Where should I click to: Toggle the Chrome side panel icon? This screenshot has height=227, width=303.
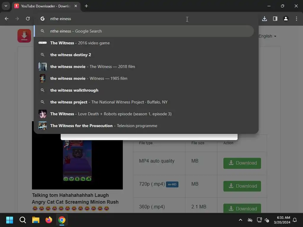(x=275, y=19)
